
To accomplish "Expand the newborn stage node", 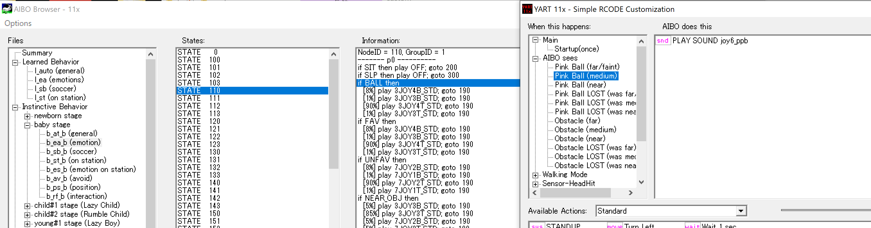I will (x=27, y=116).
